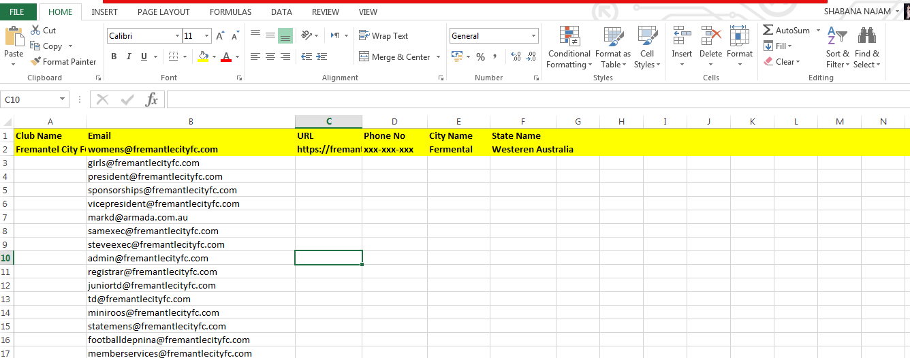Switch to the FORMULAS ribbon tab

point(230,12)
